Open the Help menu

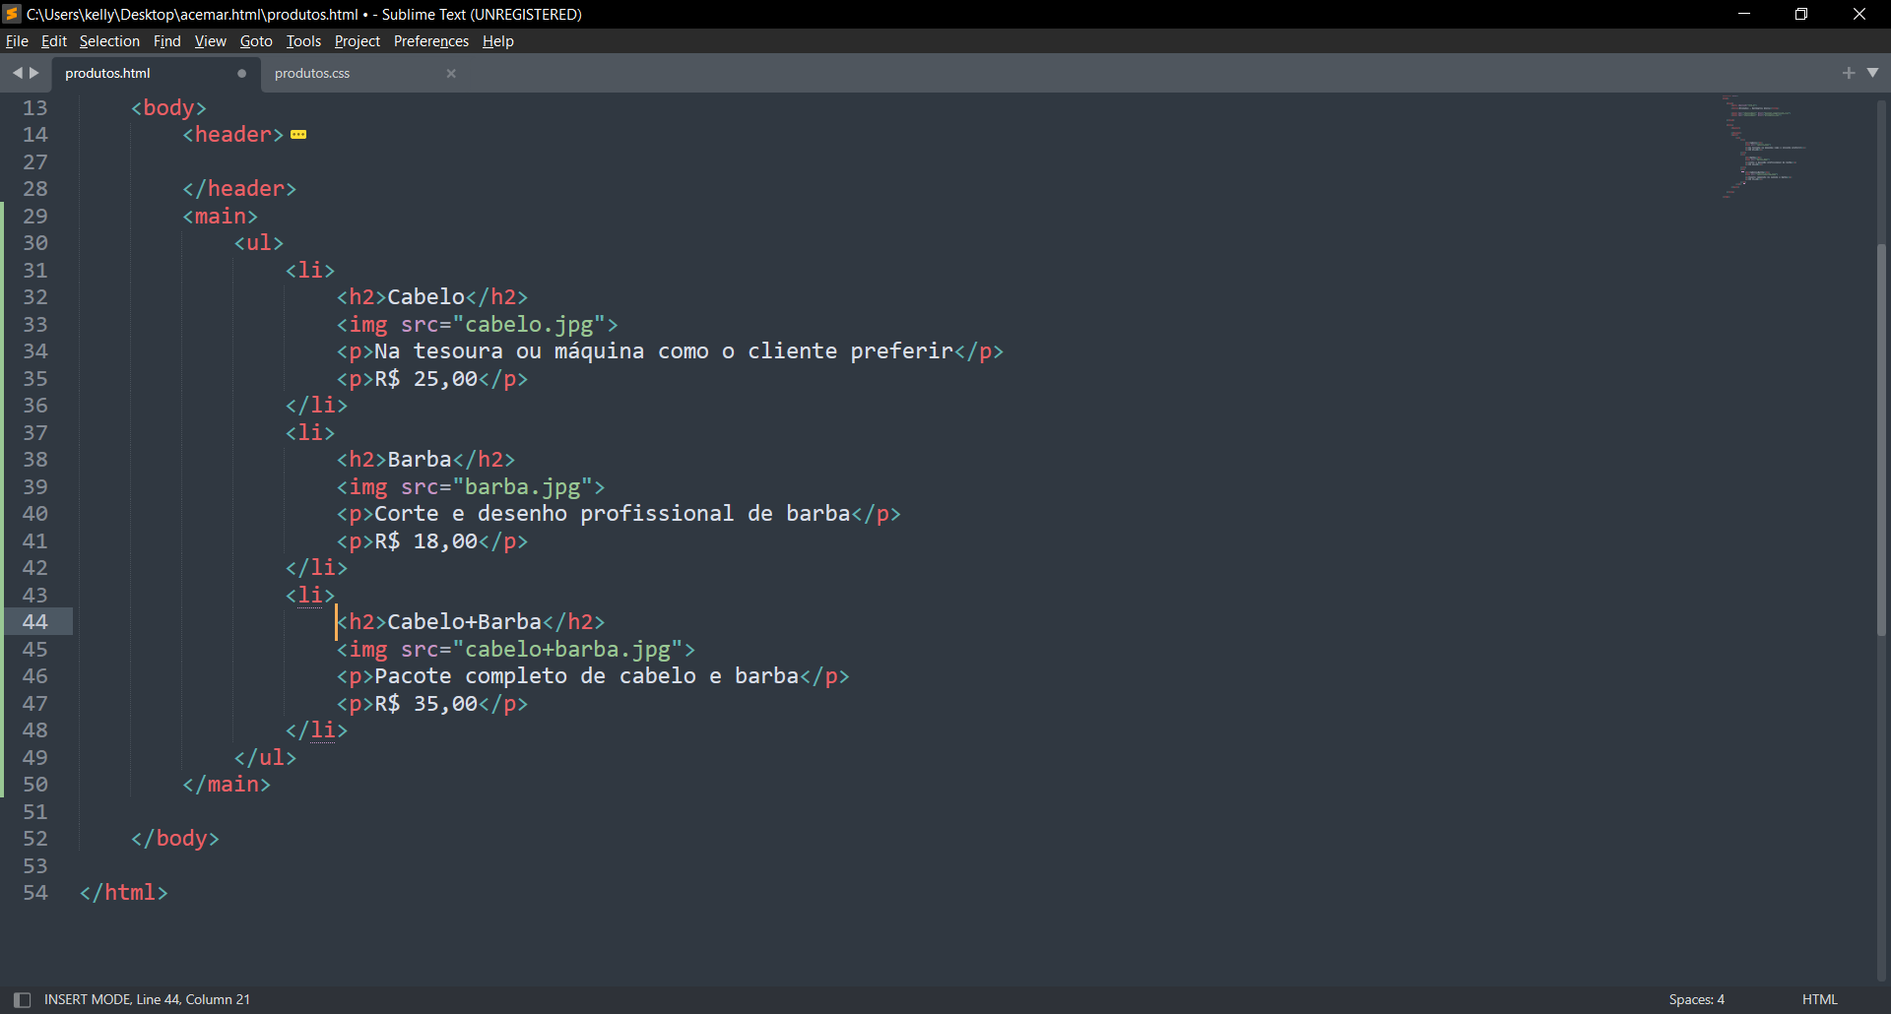[497, 41]
